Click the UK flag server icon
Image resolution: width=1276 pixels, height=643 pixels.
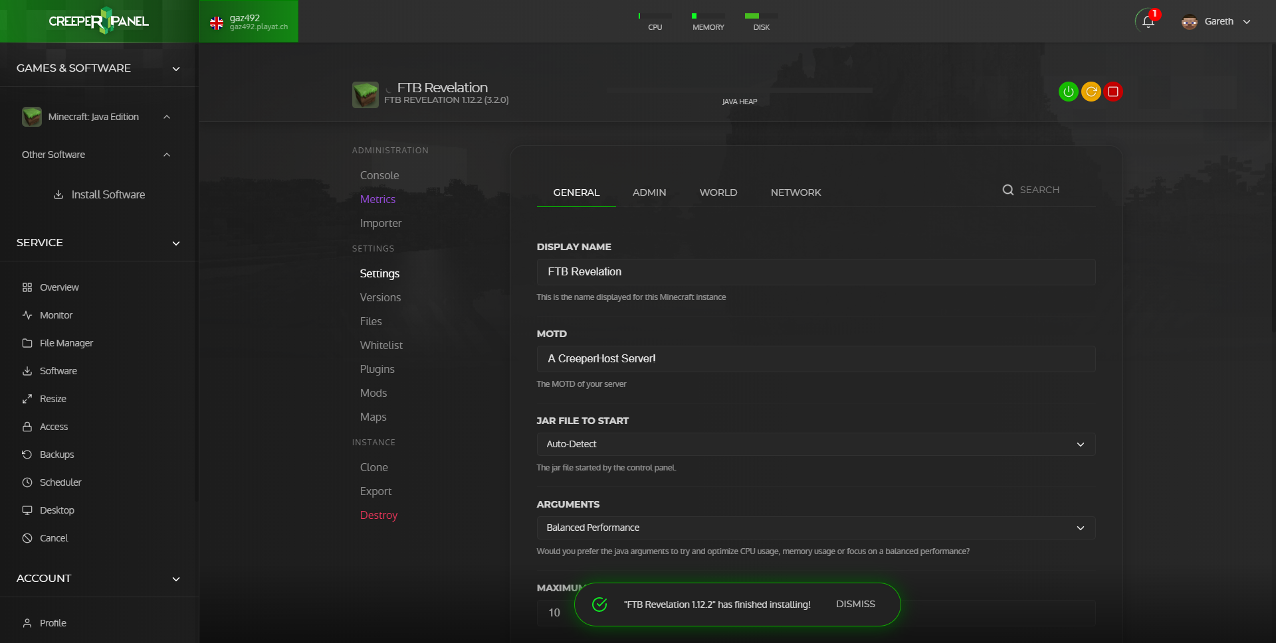[x=217, y=23]
